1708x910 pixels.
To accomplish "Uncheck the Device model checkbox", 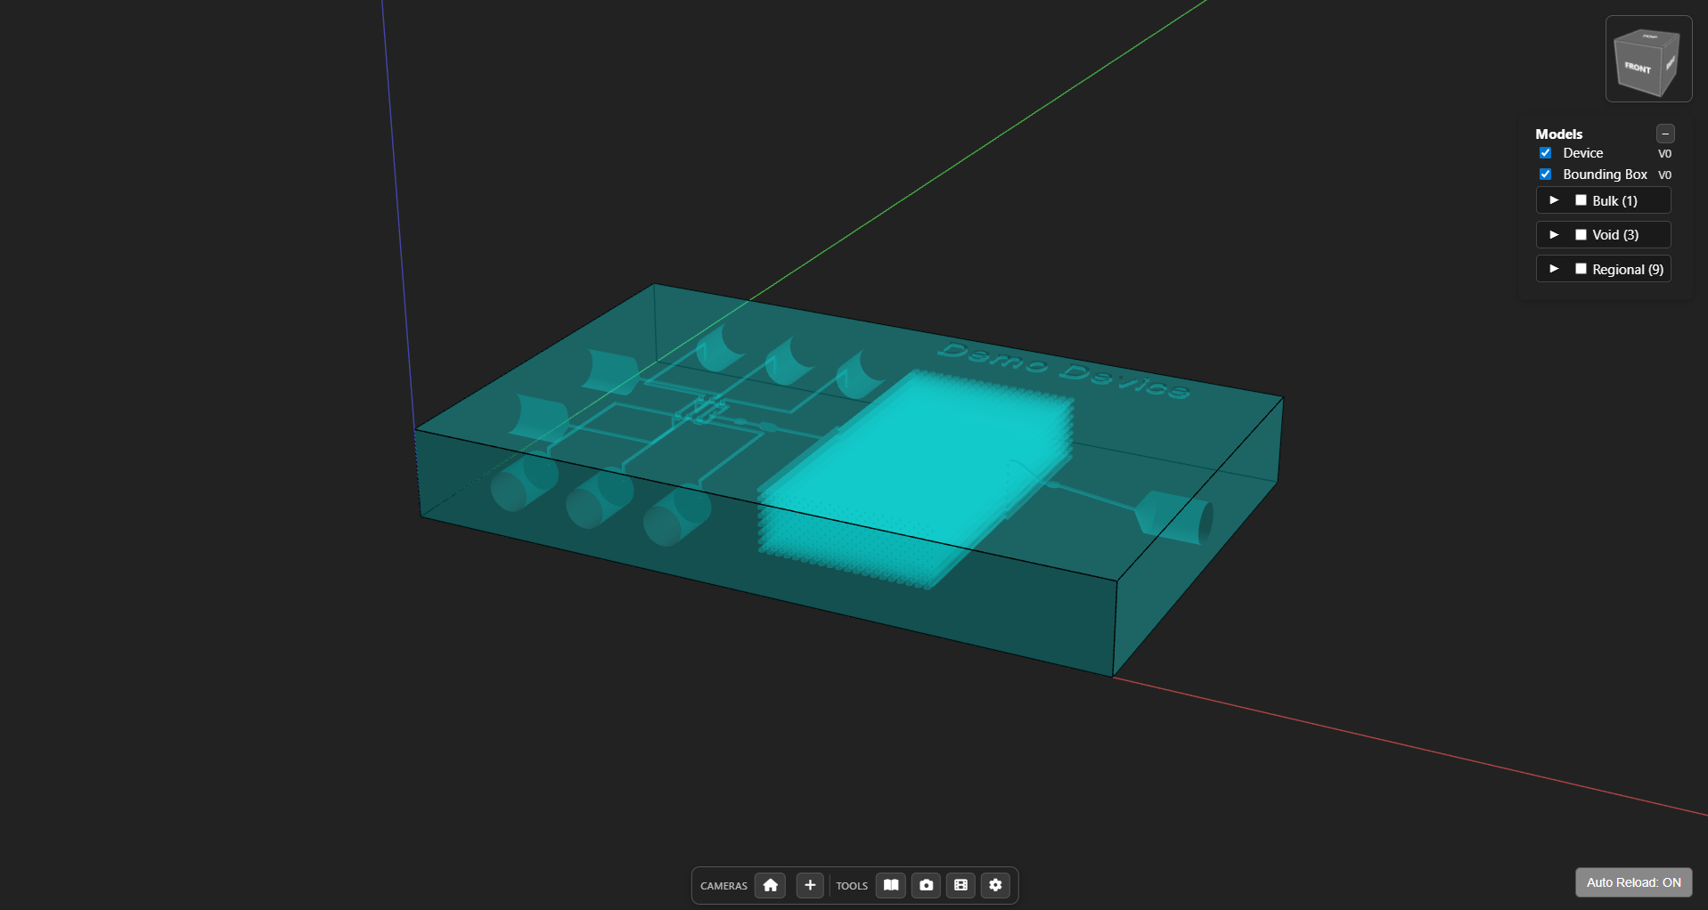I will point(1546,153).
